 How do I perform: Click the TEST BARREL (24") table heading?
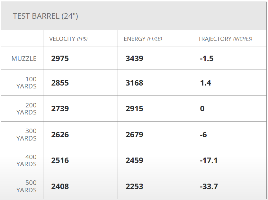point(45,16)
